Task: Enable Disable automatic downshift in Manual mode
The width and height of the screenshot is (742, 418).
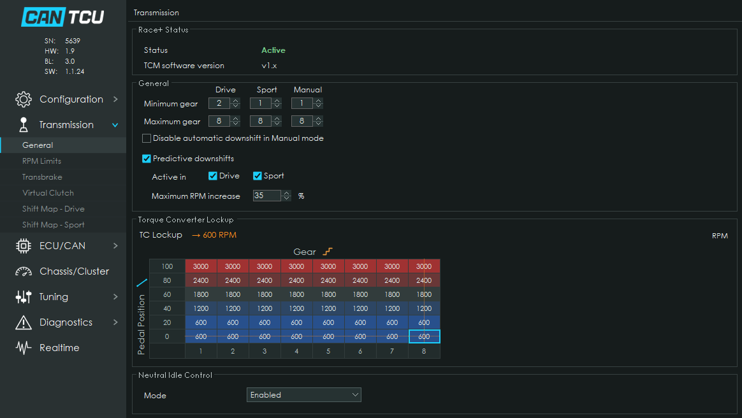Action: click(147, 138)
